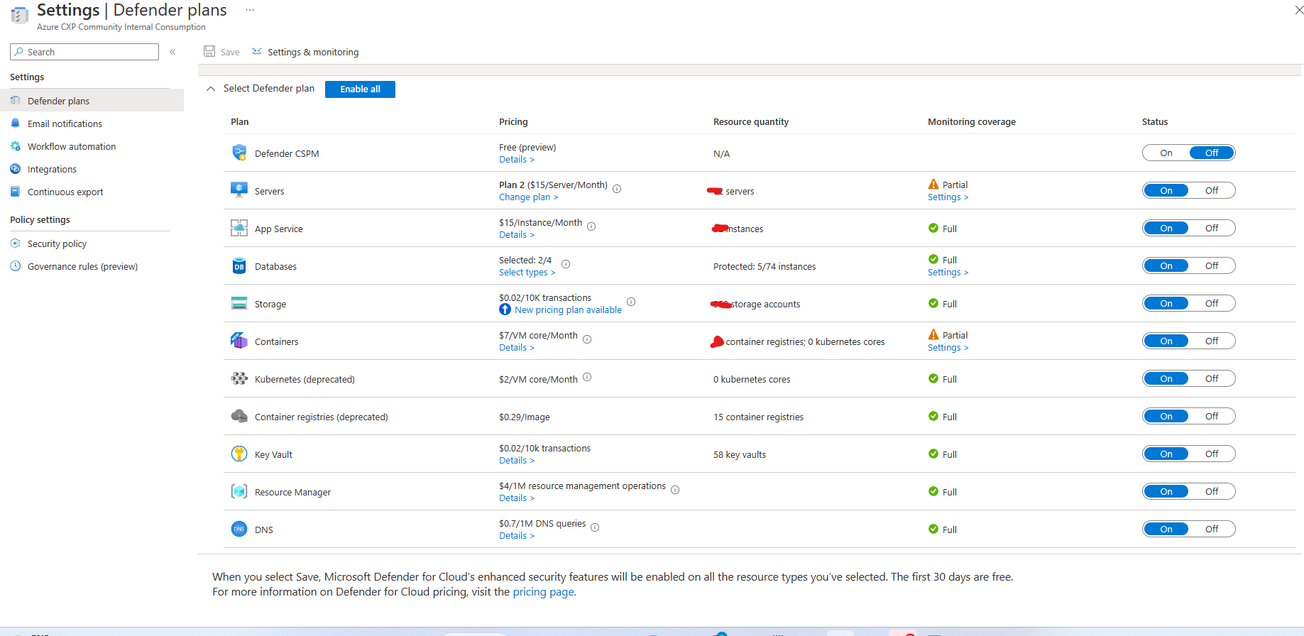Turn off the App Service plan
Screen dimensions: 1304x636
coord(1212,228)
